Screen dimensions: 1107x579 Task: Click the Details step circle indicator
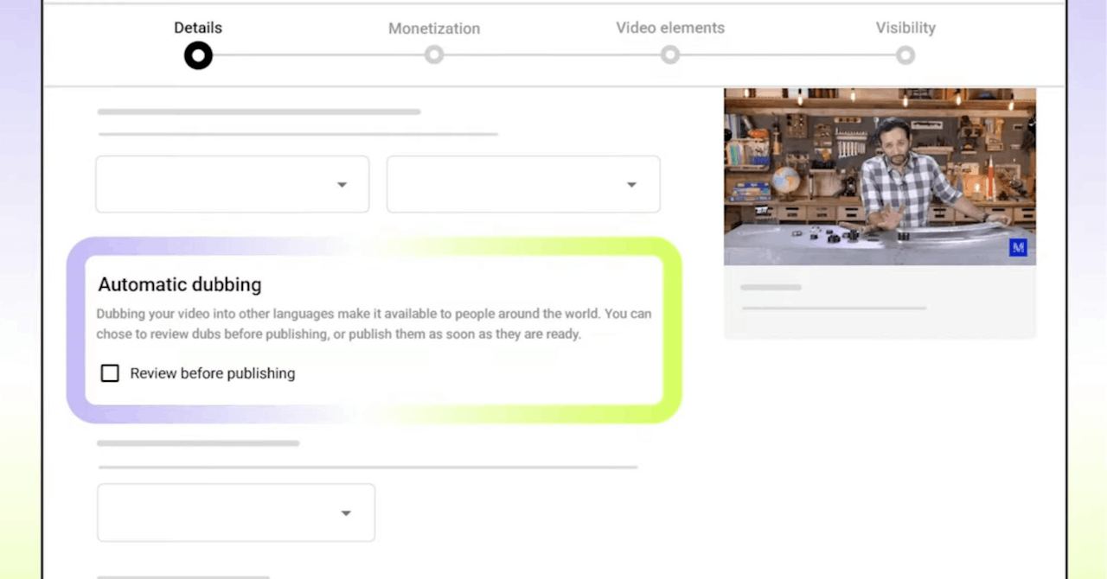(198, 55)
